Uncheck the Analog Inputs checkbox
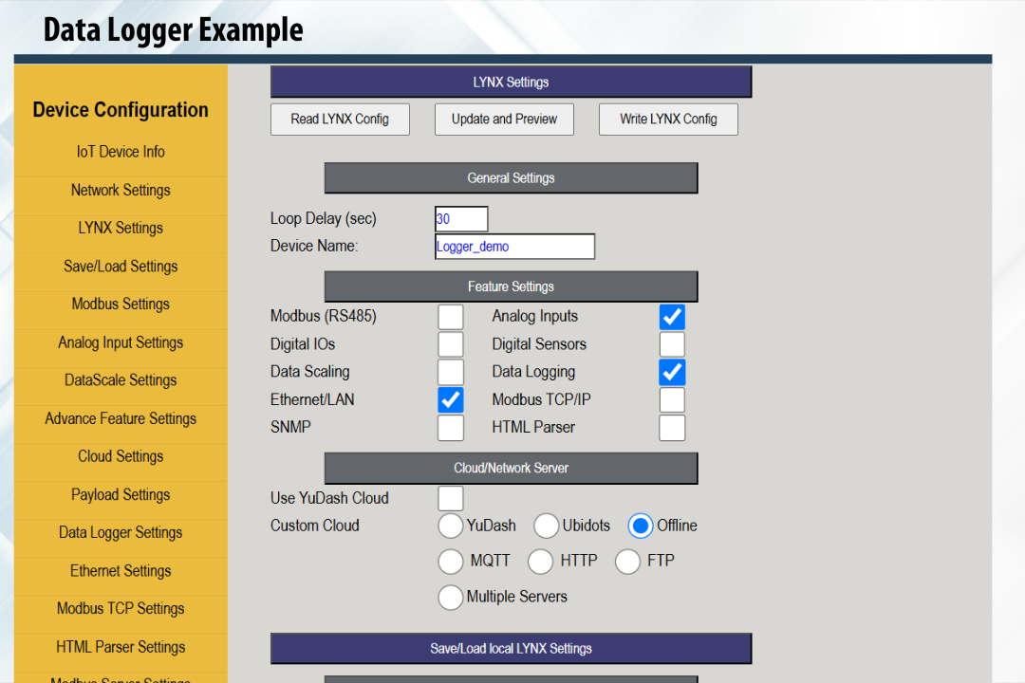Viewport: 1025px width, 683px height. [x=672, y=317]
